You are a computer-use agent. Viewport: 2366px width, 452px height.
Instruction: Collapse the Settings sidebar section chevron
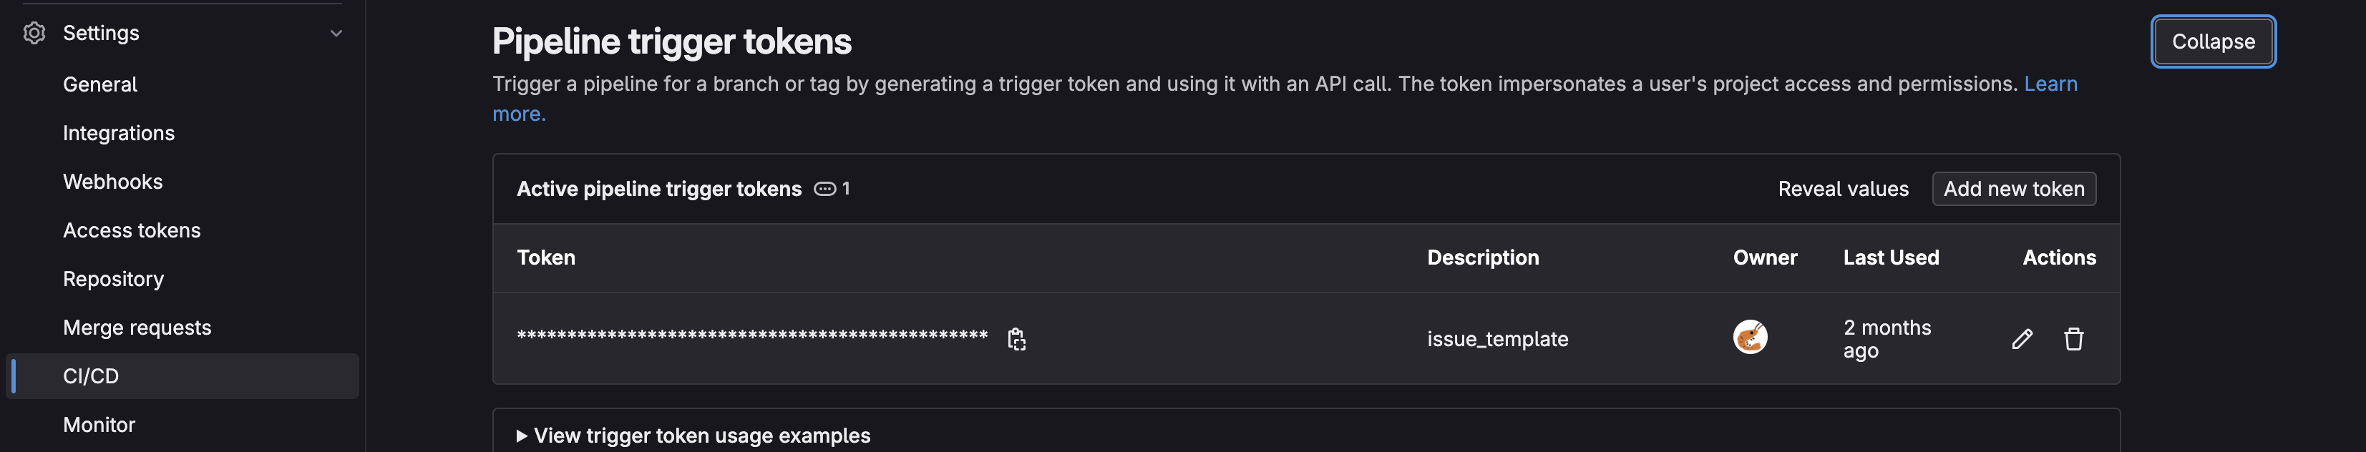click(336, 33)
